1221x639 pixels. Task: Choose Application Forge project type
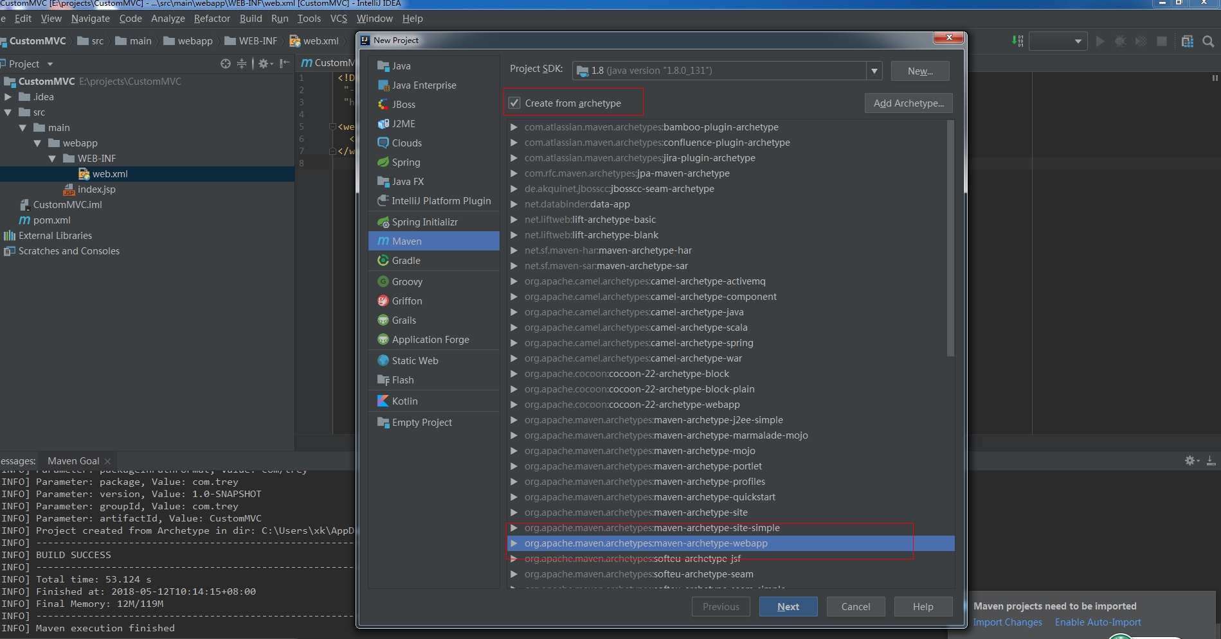coord(434,340)
